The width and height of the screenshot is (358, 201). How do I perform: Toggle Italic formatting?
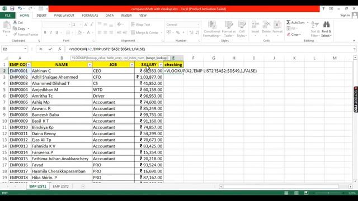coord(51,32)
